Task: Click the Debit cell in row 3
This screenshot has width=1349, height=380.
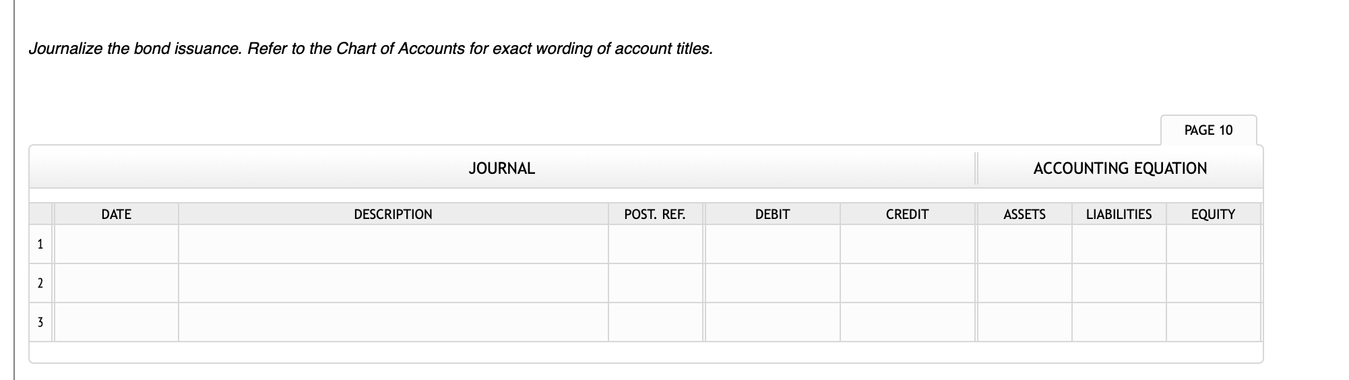Action: (772, 322)
